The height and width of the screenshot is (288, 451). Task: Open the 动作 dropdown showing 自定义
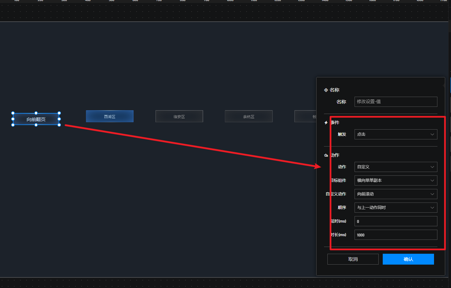tap(396, 167)
